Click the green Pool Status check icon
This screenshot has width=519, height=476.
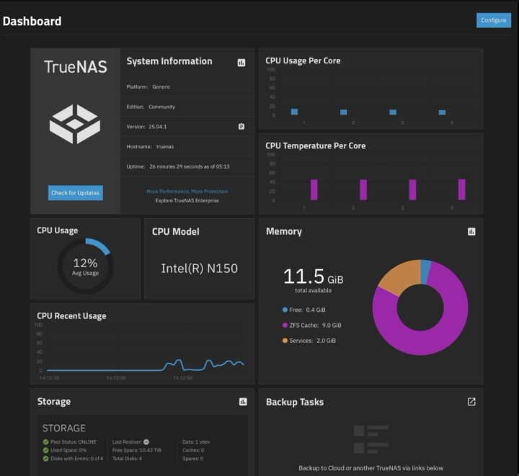[x=45, y=441]
